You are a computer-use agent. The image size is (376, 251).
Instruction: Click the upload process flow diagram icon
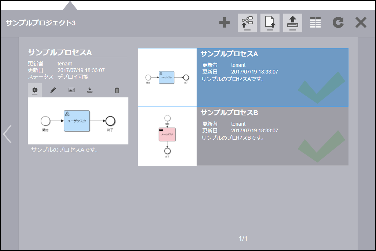(247, 23)
